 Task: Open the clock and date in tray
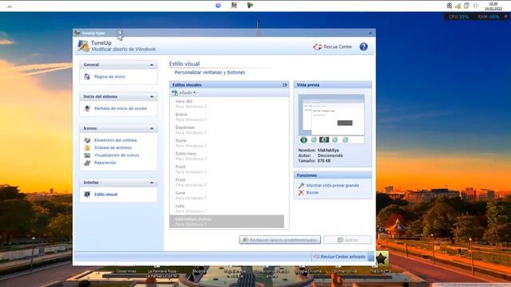[493, 6]
